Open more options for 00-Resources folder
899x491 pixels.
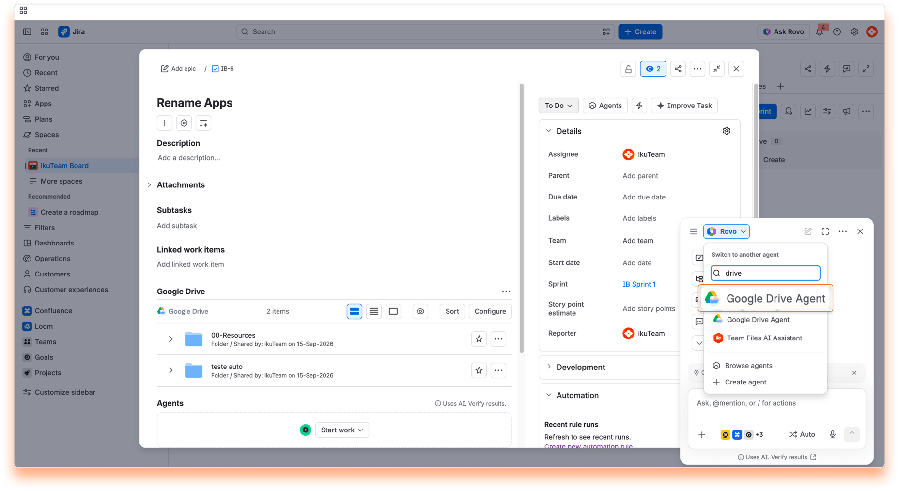pyautogui.click(x=498, y=339)
